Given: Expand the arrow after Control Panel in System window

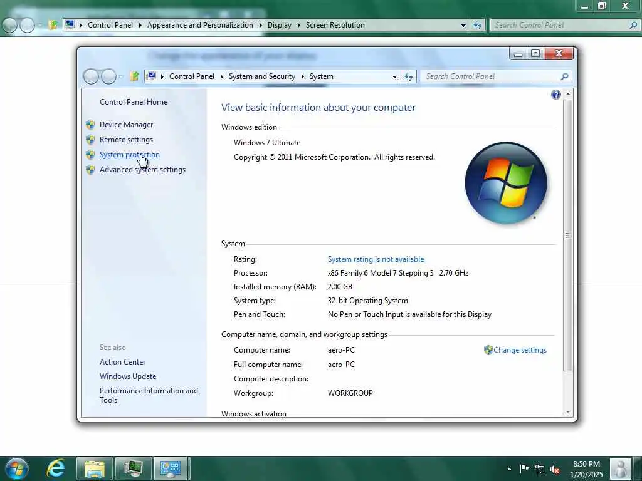Looking at the screenshot, I should [x=221, y=76].
